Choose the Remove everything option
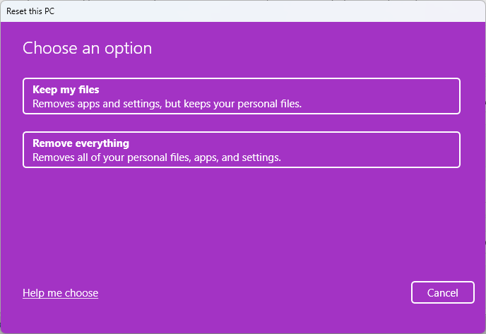The width and height of the screenshot is (486, 334). click(241, 150)
